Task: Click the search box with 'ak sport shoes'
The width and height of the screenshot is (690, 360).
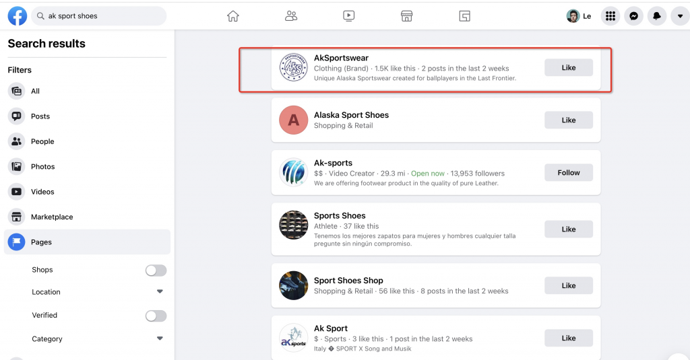Action: (98, 16)
